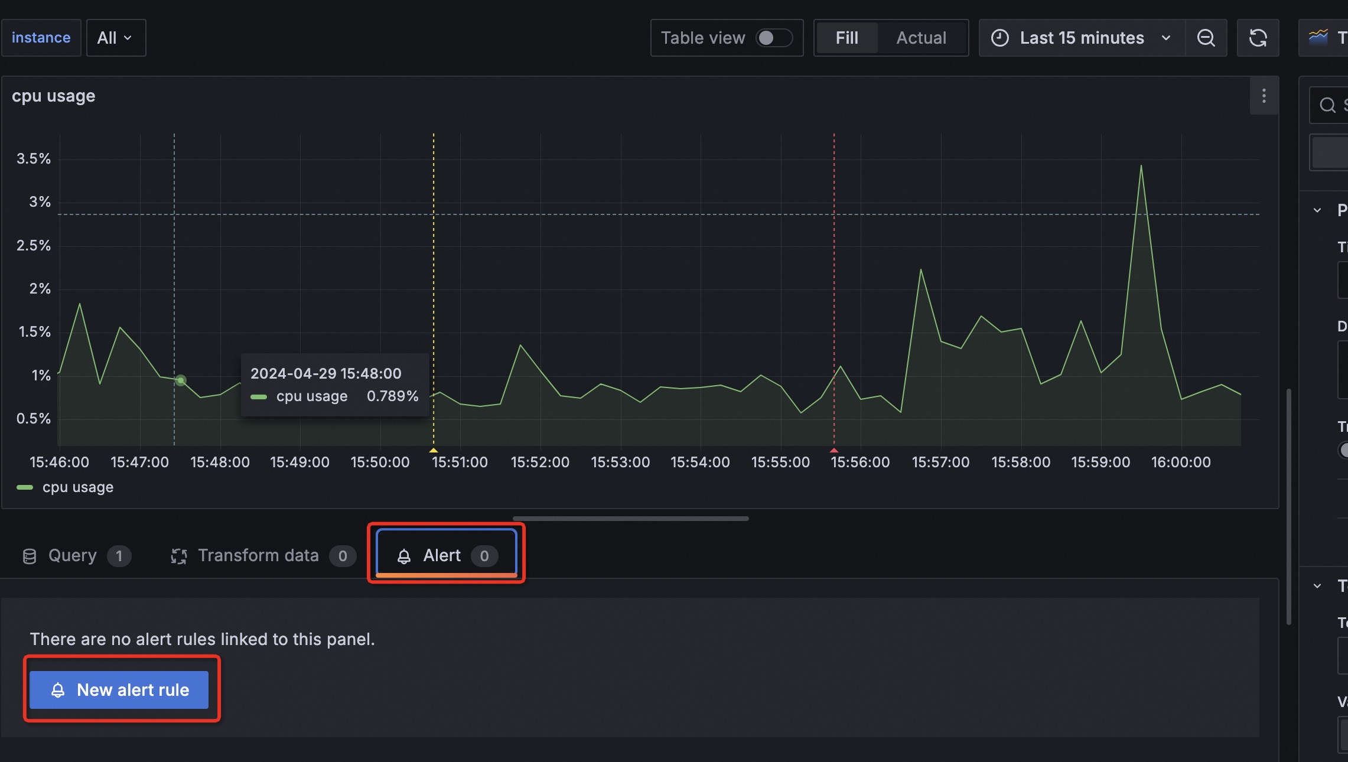This screenshot has height=762, width=1348.
Task: Click the clock icon in the time range picker
Action: (x=999, y=38)
